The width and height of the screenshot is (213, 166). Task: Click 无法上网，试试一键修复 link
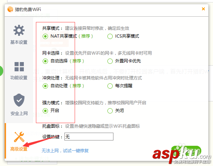point(65,150)
